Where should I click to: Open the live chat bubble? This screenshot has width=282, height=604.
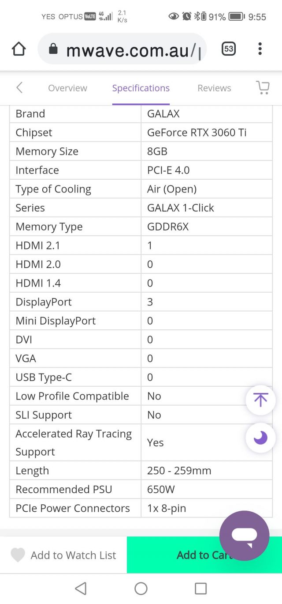tap(244, 536)
